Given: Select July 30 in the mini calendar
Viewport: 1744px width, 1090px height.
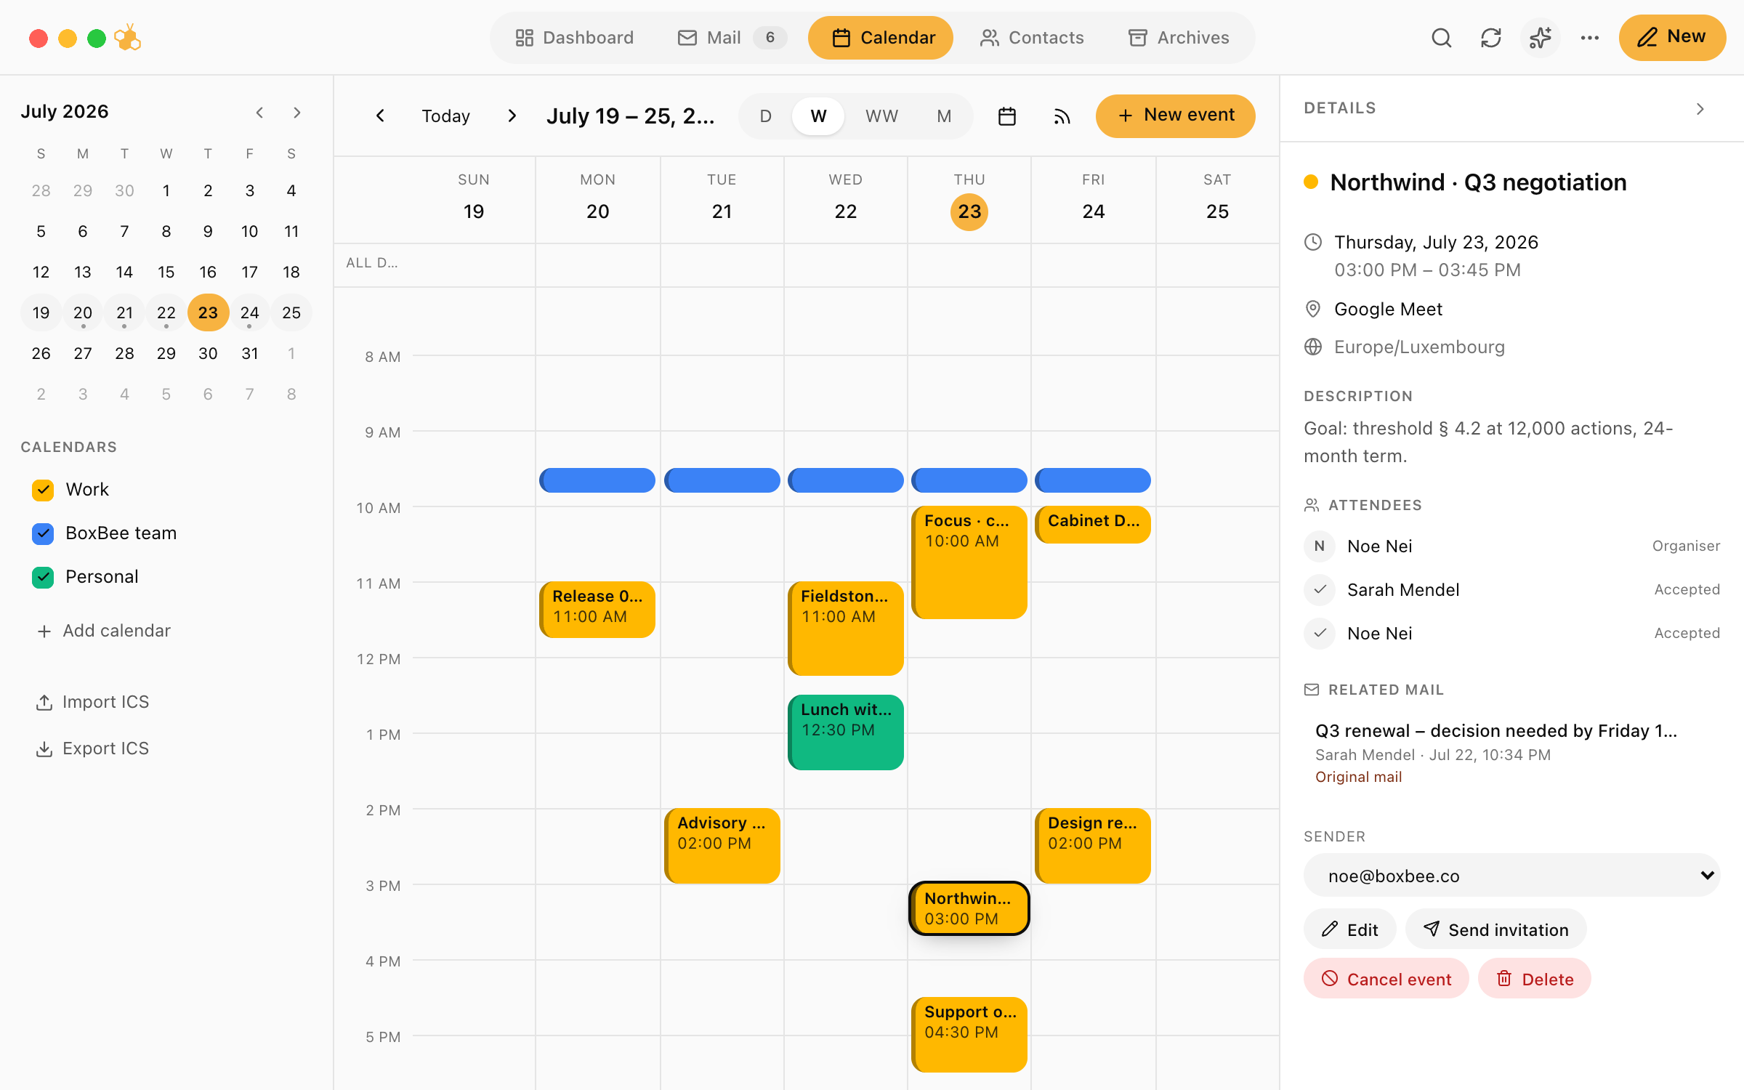Looking at the screenshot, I should tap(208, 354).
